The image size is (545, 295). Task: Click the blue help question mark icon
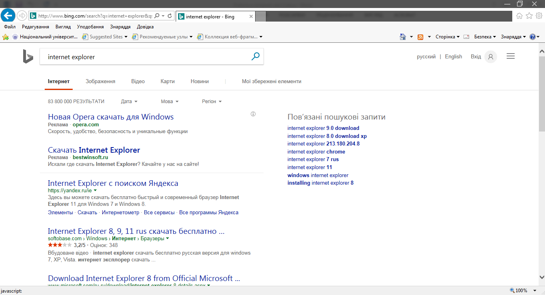coord(532,37)
